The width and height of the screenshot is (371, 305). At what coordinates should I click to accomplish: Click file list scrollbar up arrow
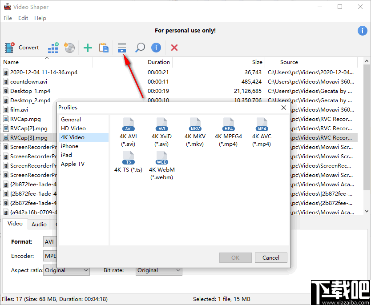(x=367, y=61)
